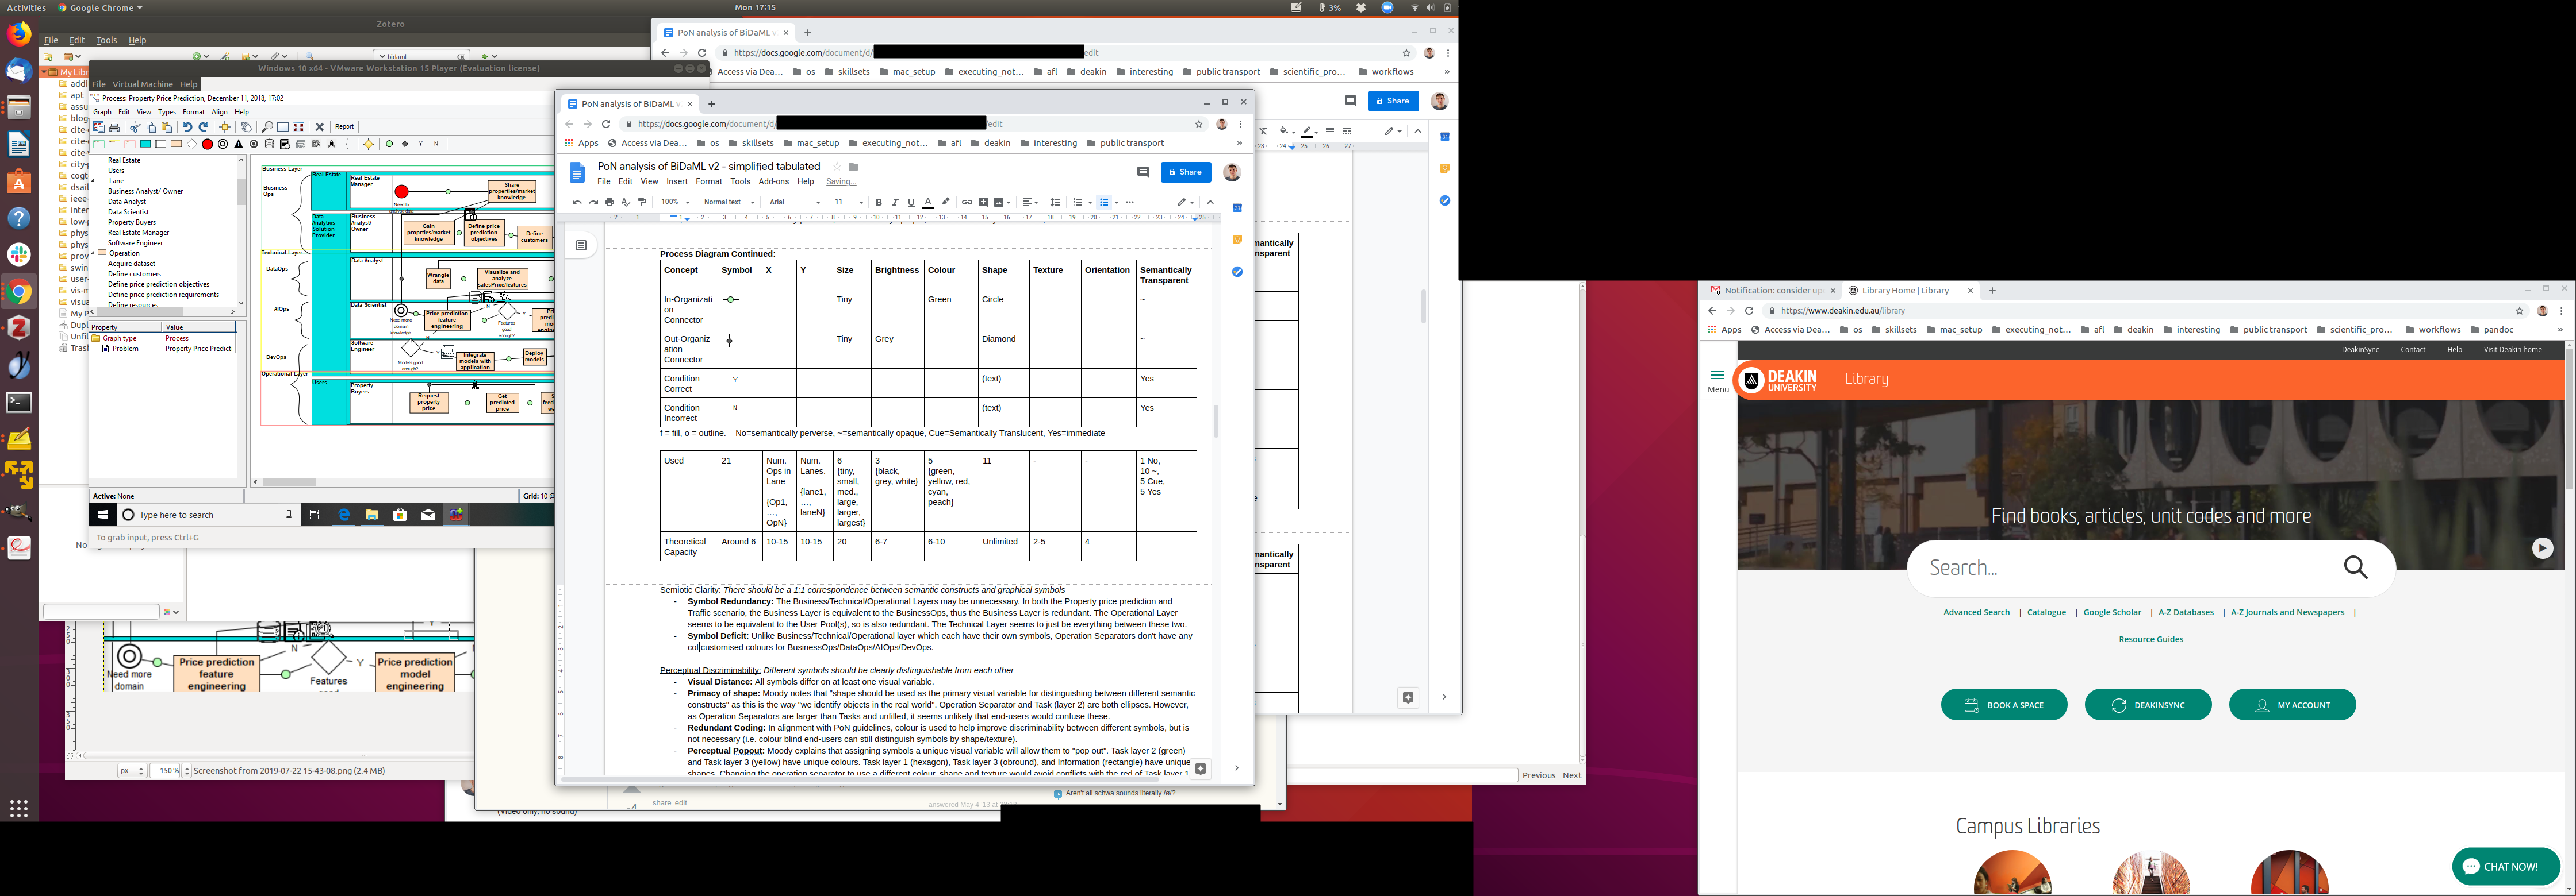Open comment history in front Docs window
Screen dimensions: 2576x896
(1143, 172)
